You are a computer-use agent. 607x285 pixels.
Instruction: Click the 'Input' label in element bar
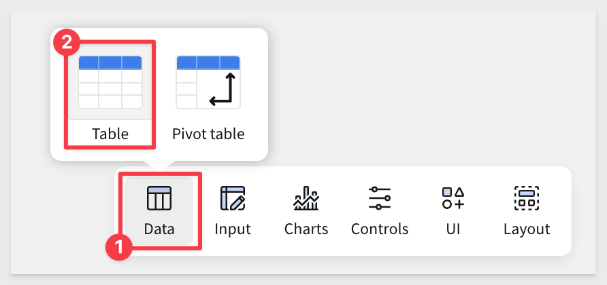233,229
